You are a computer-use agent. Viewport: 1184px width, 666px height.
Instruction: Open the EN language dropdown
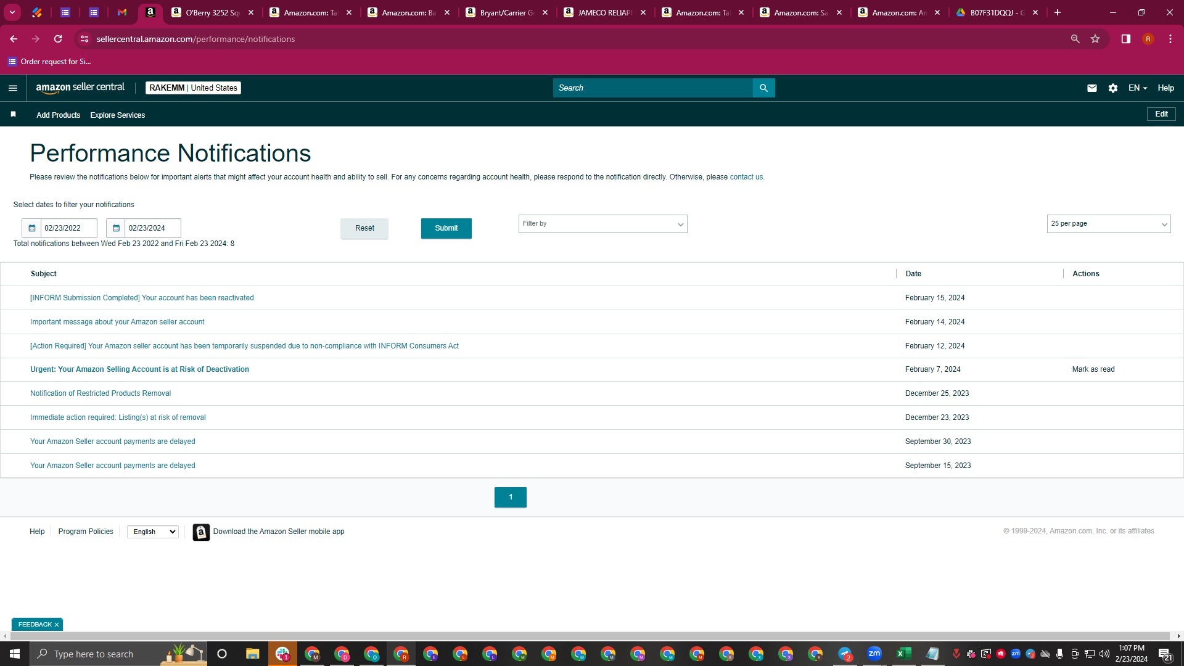[1137, 88]
